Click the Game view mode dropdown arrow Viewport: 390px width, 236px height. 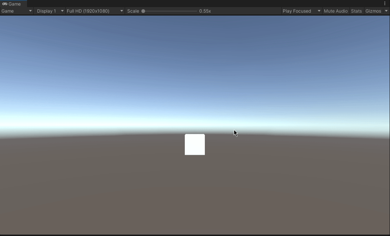coord(31,11)
